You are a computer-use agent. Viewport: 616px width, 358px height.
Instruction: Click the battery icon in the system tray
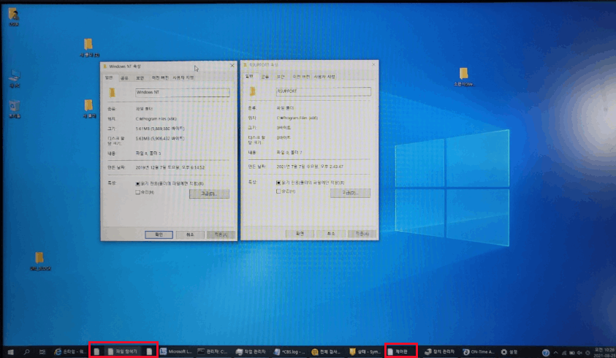coord(572,353)
